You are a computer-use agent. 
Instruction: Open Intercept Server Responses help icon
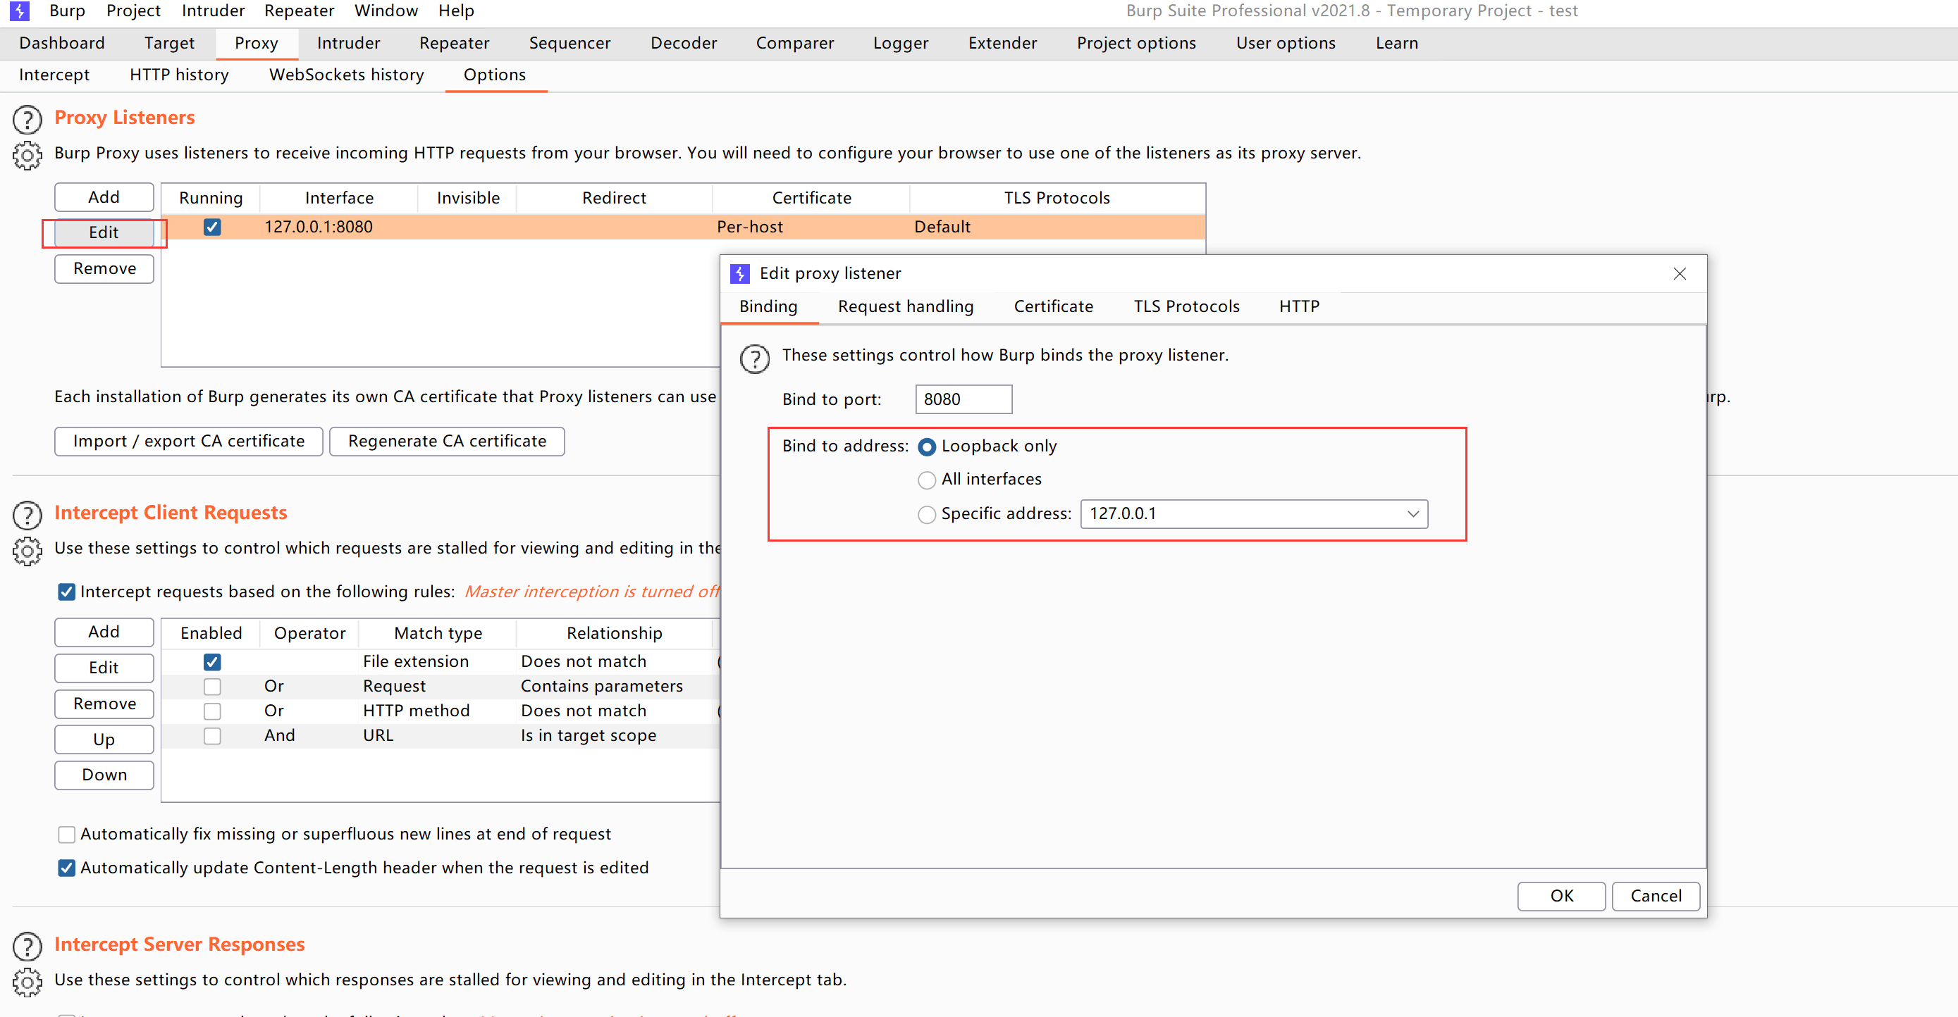click(27, 947)
